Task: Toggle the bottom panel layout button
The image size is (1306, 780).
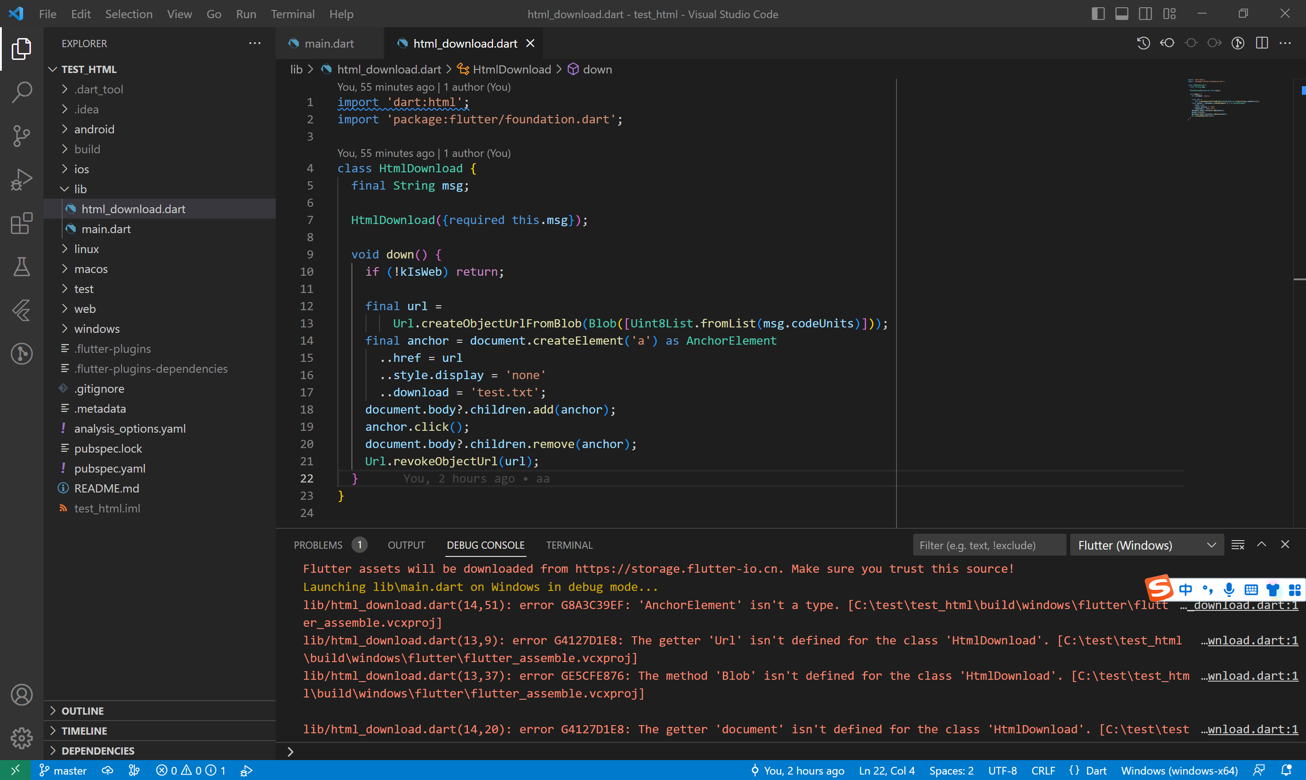Action: point(1121,14)
